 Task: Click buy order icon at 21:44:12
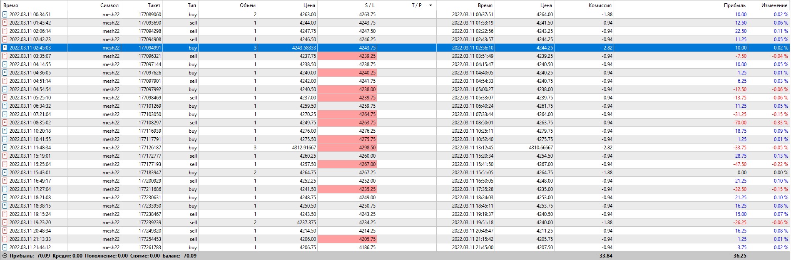(x=5, y=248)
